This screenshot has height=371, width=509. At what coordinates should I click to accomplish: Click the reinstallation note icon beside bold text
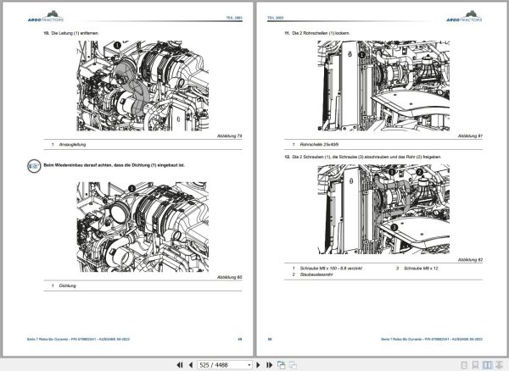(34, 166)
